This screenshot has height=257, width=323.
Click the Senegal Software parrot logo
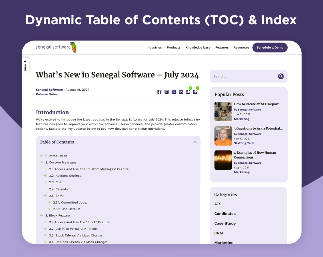click(56, 47)
